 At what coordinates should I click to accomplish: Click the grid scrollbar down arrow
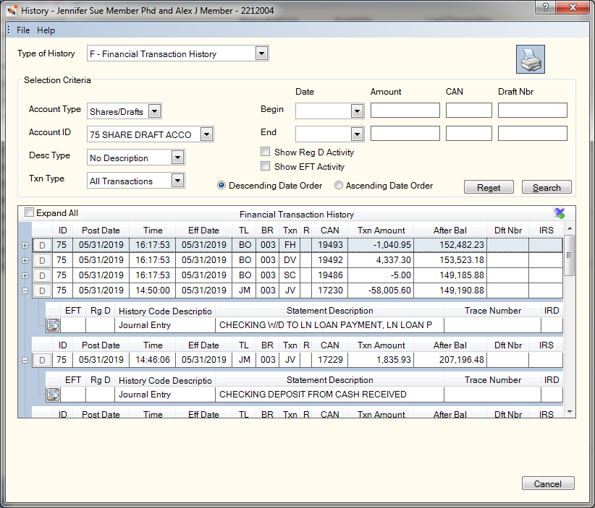(x=569, y=412)
